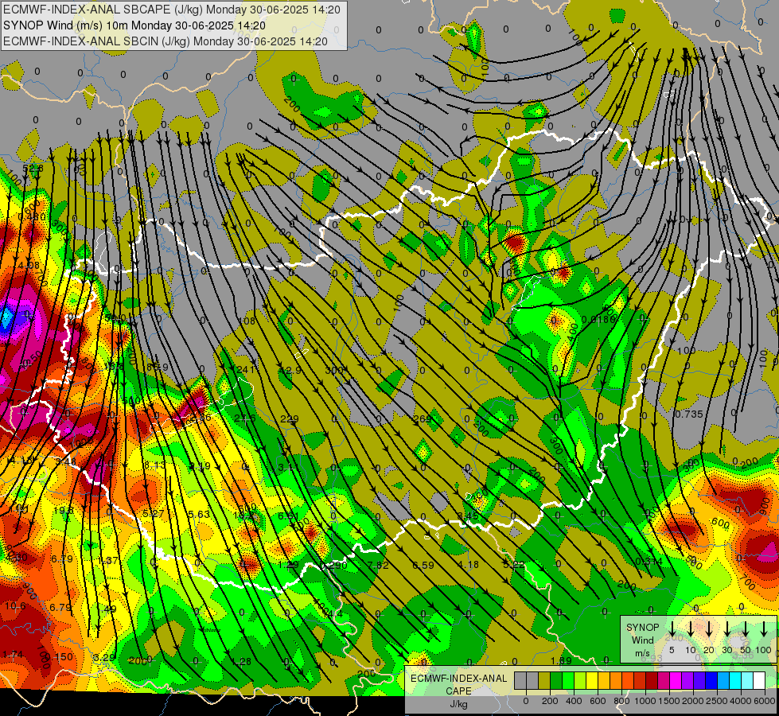Click the '5.22' value on the map
The image size is (779, 716).
pyautogui.click(x=514, y=565)
